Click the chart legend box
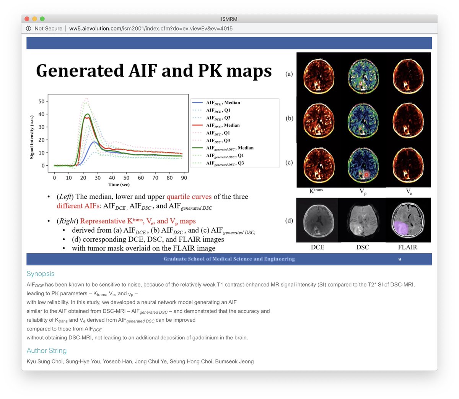This screenshot has width=459, height=399. click(x=235, y=133)
